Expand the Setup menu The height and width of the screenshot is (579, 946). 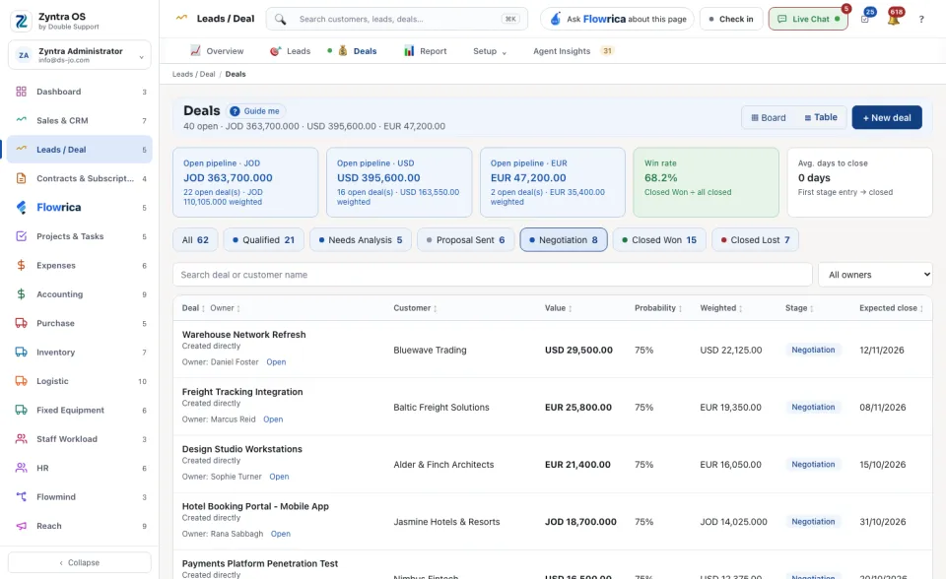point(490,51)
